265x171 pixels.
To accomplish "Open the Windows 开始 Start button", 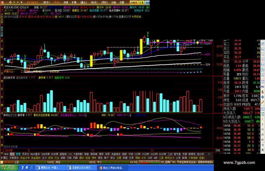I will coord(9,167).
